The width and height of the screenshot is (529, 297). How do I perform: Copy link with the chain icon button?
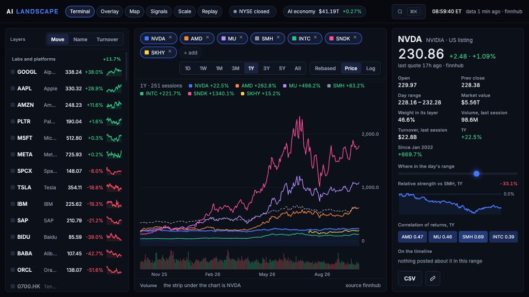[x=432, y=278]
